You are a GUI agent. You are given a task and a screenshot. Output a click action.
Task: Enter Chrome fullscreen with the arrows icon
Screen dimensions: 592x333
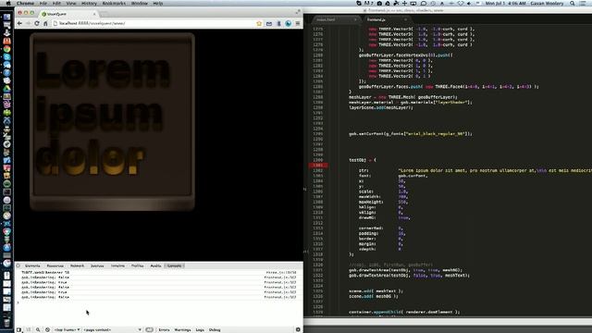(x=298, y=12)
